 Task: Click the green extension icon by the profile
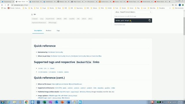click(x=183, y=5)
